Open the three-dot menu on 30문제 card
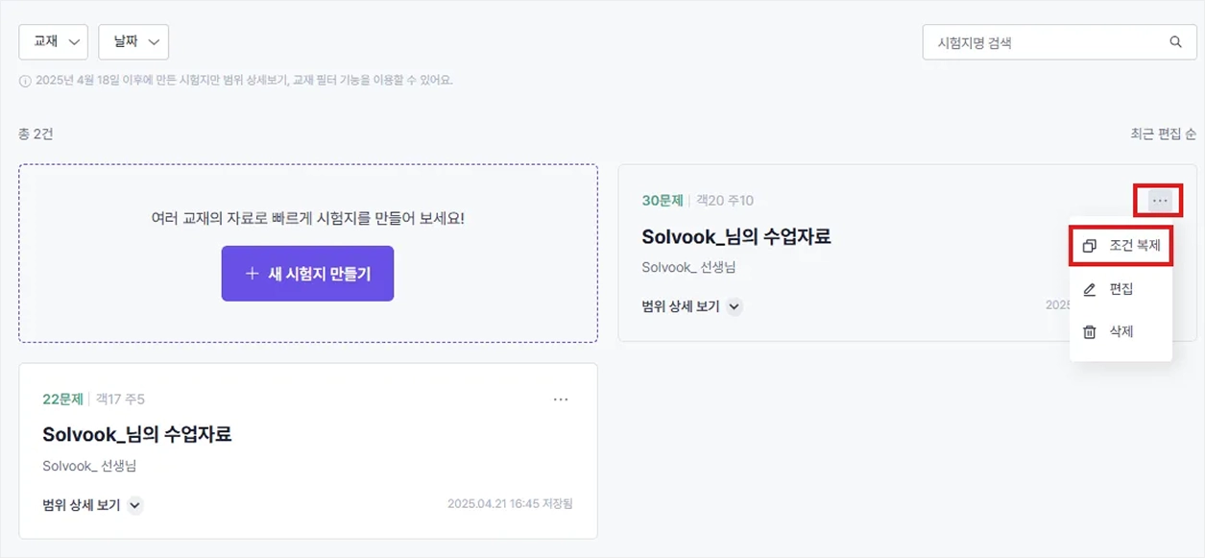Viewport: 1205px width, 558px height. click(x=1160, y=201)
